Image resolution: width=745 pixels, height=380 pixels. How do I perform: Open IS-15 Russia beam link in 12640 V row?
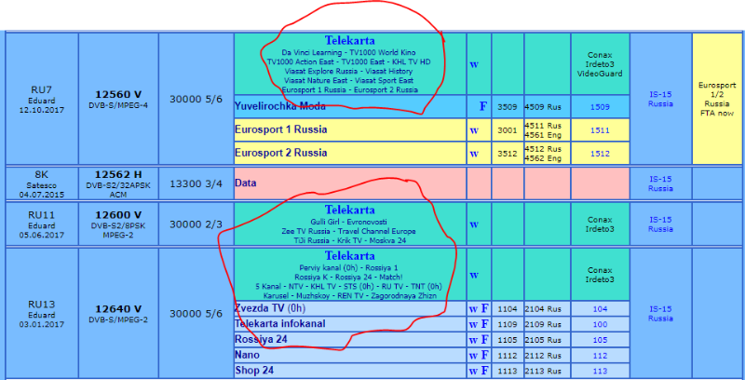(x=660, y=314)
